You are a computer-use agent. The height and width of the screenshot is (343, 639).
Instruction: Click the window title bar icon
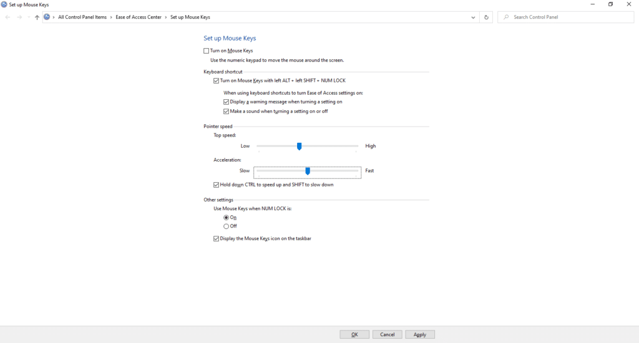(x=4, y=4)
